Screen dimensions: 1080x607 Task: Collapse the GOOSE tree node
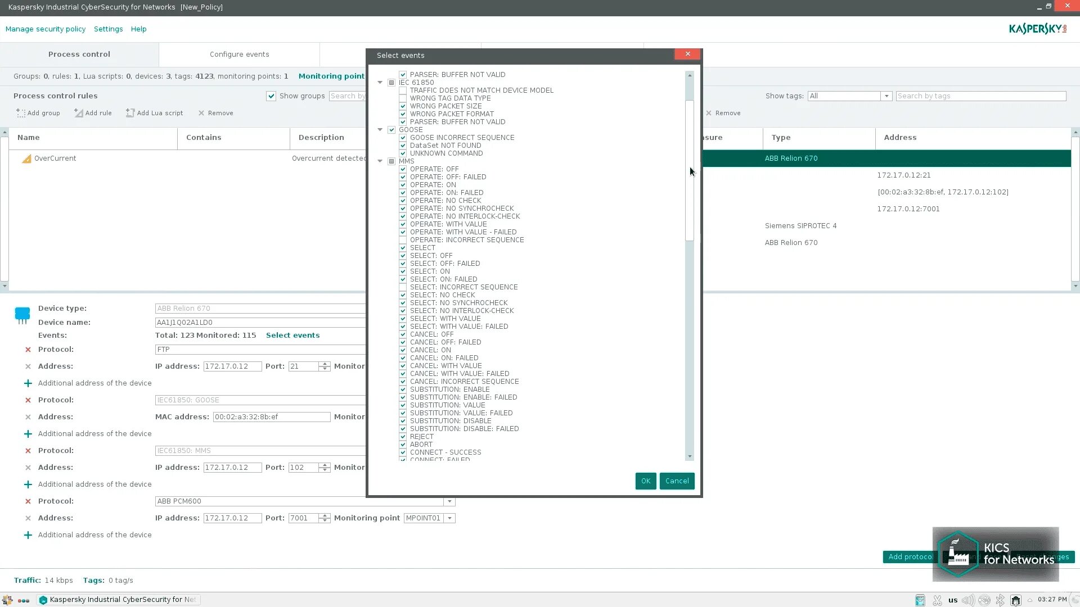click(380, 129)
